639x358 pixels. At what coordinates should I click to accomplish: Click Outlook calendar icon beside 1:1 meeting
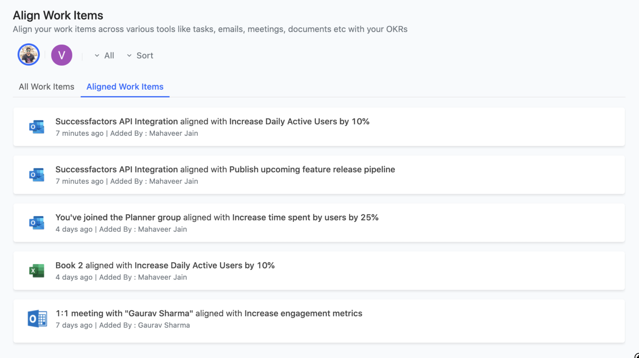click(x=37, y=319)
